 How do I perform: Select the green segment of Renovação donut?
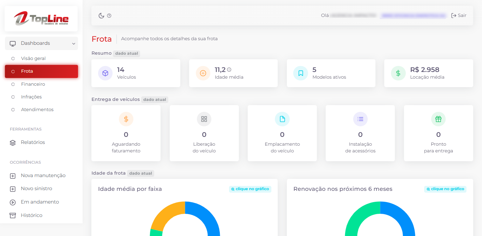(x=358, y=218)
